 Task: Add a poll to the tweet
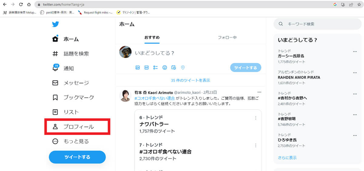pyautogui.click(x=156, y=67)
